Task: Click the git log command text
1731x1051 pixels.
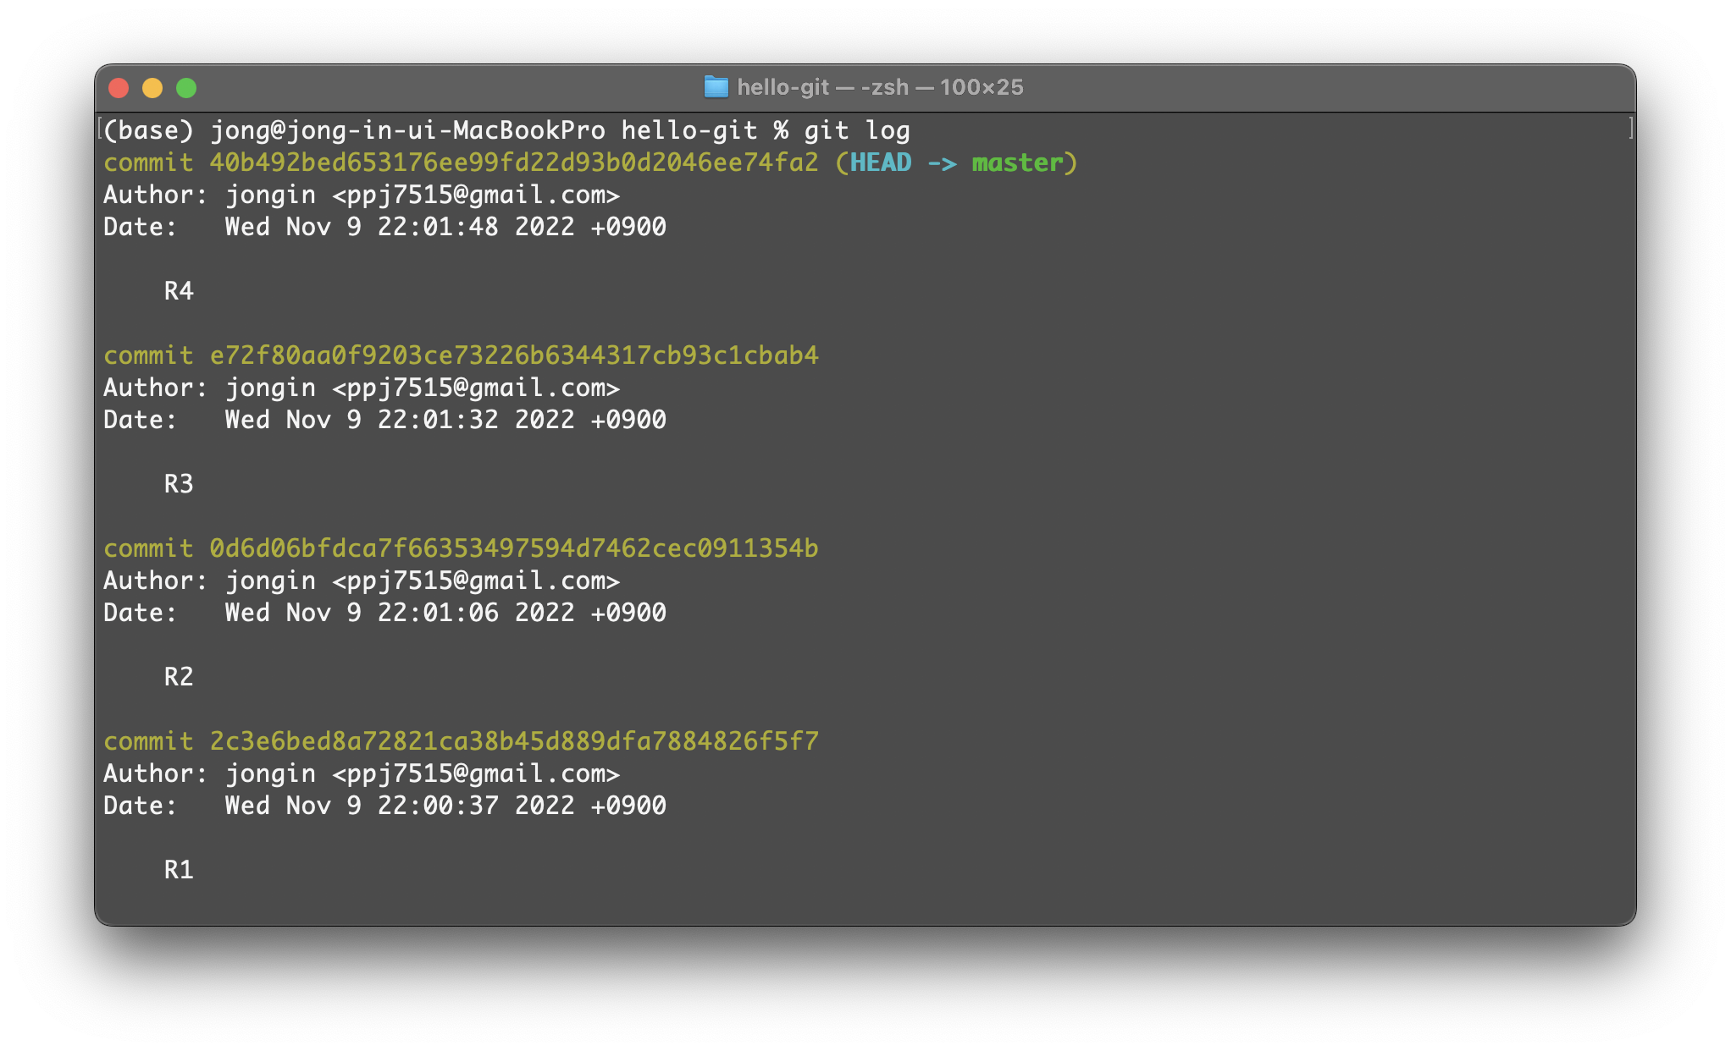Action: (x=856, y=130)
